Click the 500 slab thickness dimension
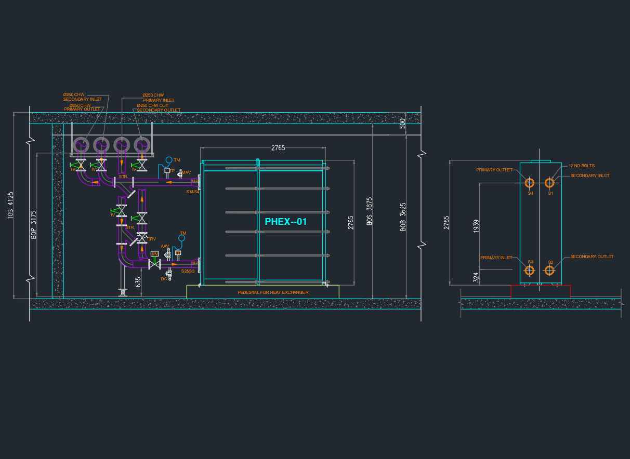Viewport: 630px width, 459px height. coord(402,123)
